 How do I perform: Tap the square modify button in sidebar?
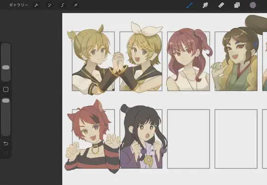click(6, 89)
